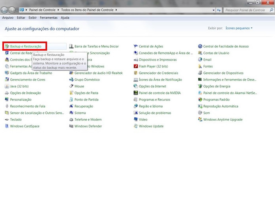
Task: Open the Arquivo menu
Action: point(8,18)
